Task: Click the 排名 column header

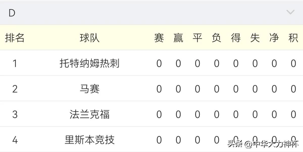Action: pos(14,37)
